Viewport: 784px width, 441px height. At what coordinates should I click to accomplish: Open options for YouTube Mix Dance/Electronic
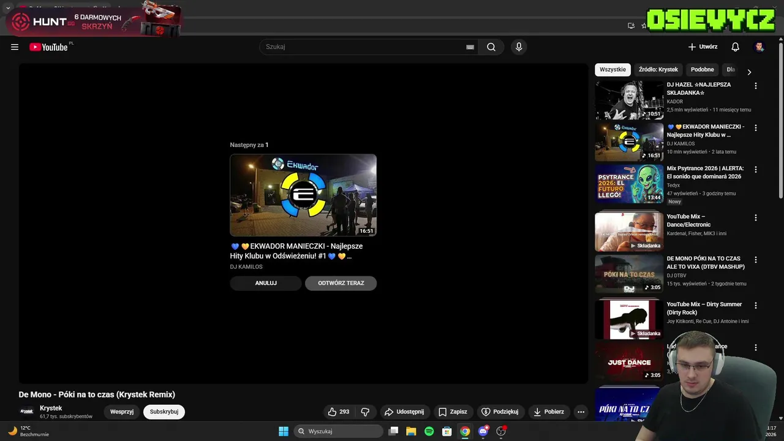pyautogui.click(x=755, y=217)
